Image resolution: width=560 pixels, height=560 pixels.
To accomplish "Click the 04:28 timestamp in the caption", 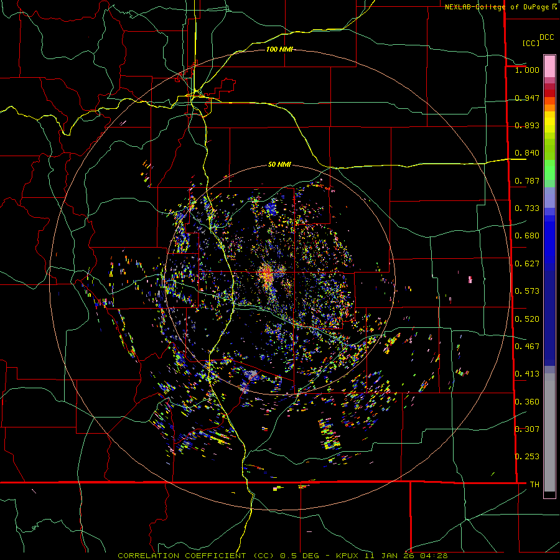I will click(434, 556).
